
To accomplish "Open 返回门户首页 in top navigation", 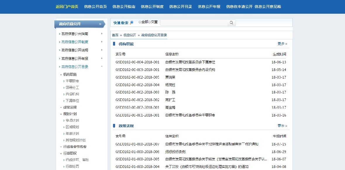I will coord(67,7).
